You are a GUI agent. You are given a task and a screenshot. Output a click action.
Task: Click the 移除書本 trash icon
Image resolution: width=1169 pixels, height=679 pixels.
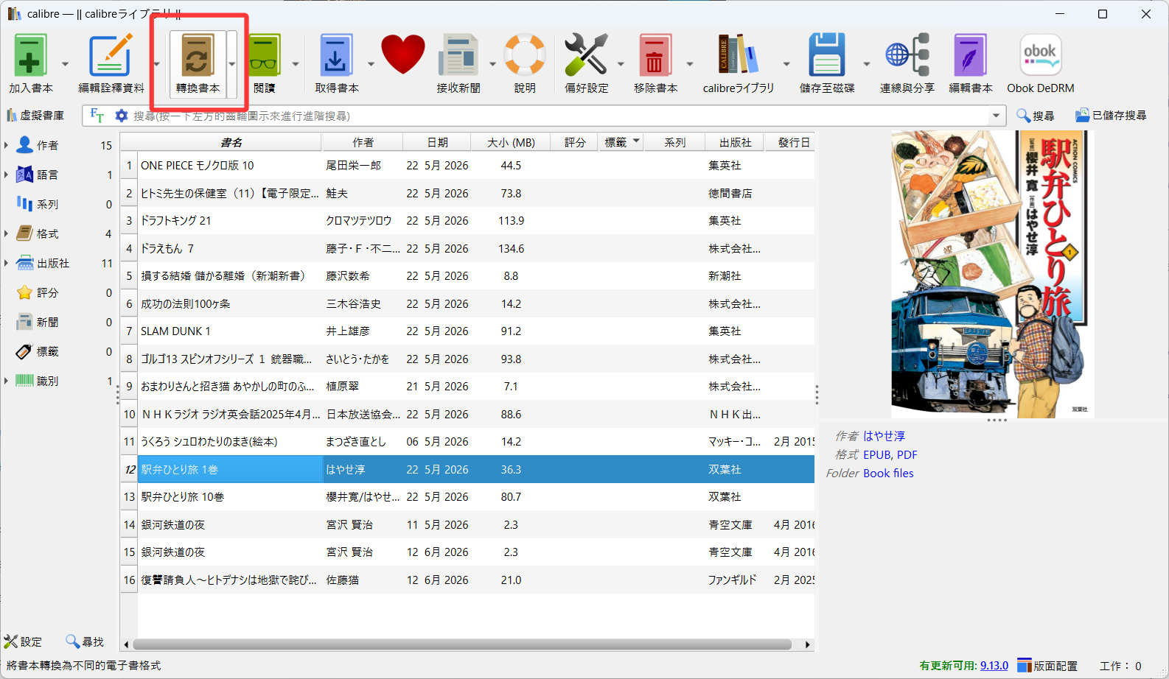(x=655, y=55)
